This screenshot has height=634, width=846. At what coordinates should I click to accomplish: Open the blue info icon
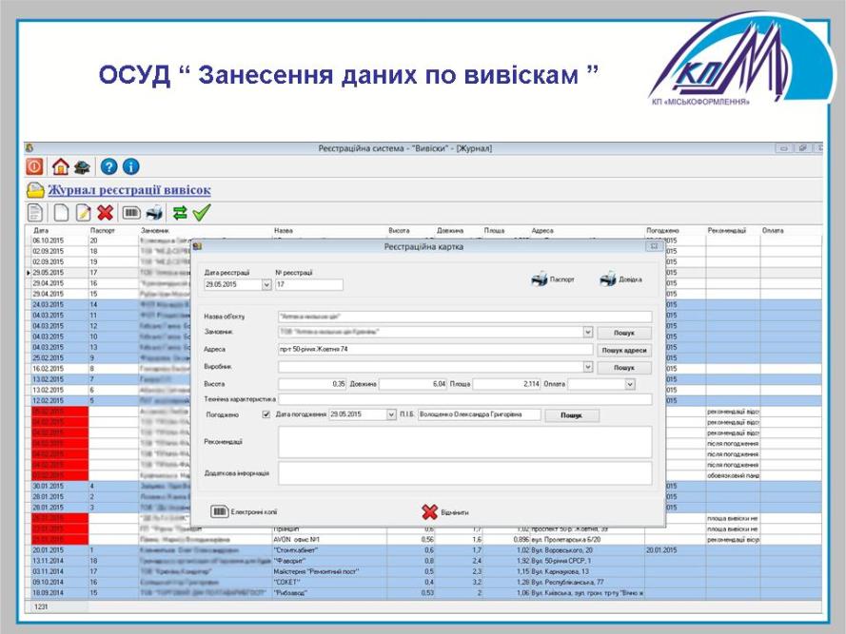tap(130, 166)
